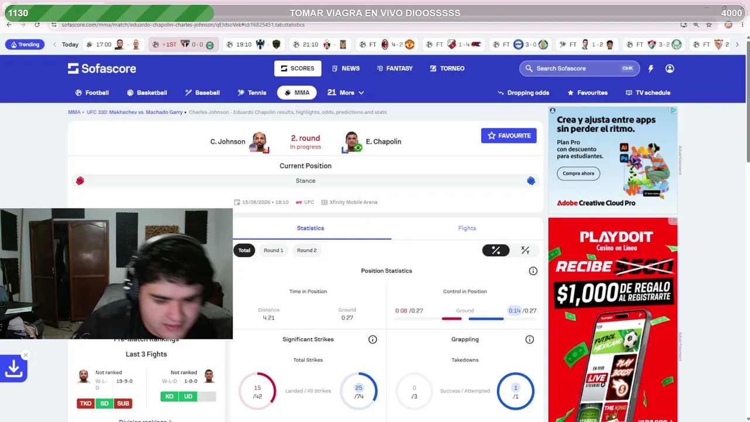Click the TKO result badge
The width and height of the screenshot is (750, 422).
86,403
